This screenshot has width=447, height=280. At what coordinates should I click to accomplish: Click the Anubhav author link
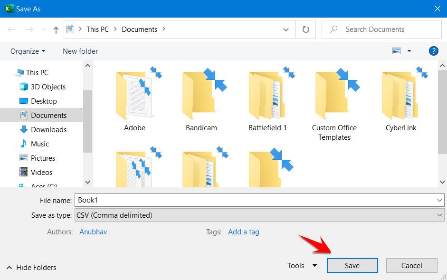pos(93,232)
